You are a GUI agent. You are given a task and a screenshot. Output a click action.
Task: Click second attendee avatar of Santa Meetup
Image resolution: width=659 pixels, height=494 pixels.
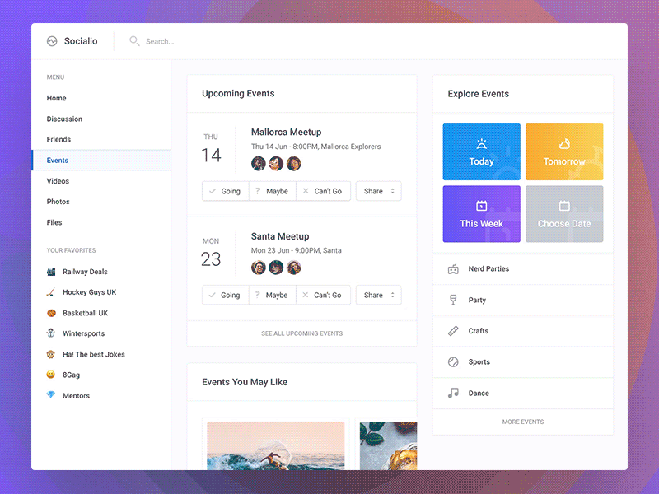[x=276, y=268]
